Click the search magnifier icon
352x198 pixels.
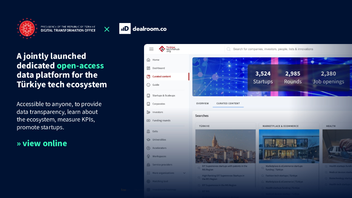(x=229, y=49)
